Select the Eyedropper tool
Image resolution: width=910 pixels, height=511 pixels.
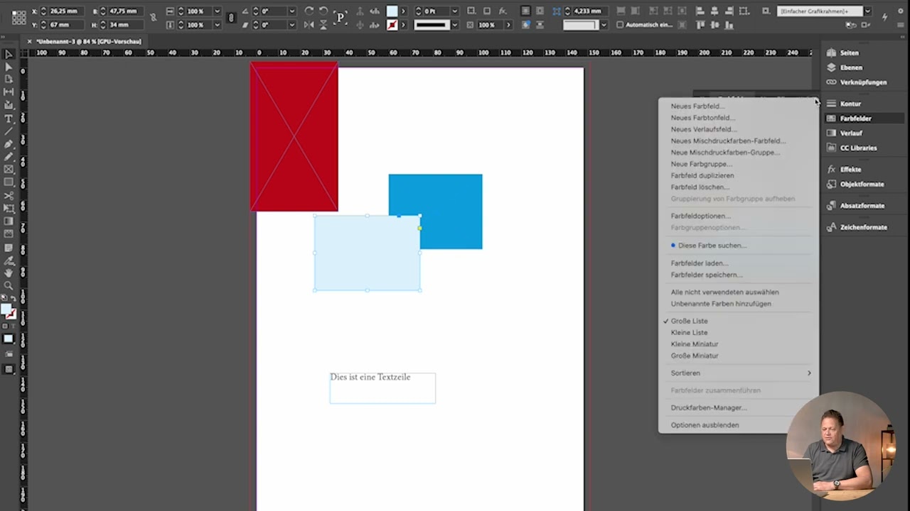pos(9,260)
